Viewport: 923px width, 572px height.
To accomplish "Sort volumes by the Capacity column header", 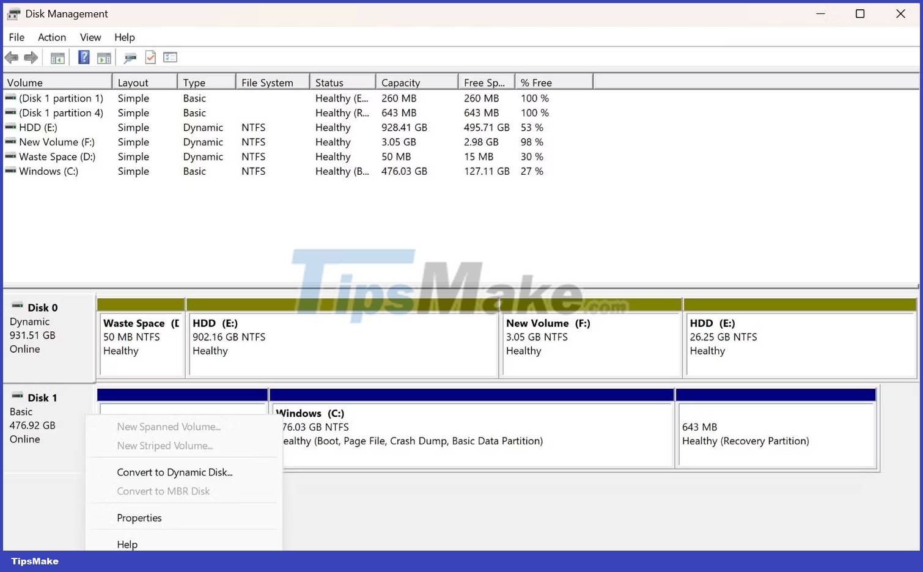I will tap(400, 81).
